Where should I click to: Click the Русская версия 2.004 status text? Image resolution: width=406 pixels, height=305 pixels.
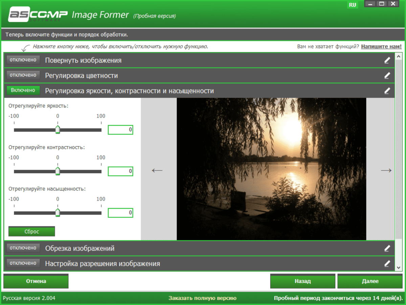(29, 298)
